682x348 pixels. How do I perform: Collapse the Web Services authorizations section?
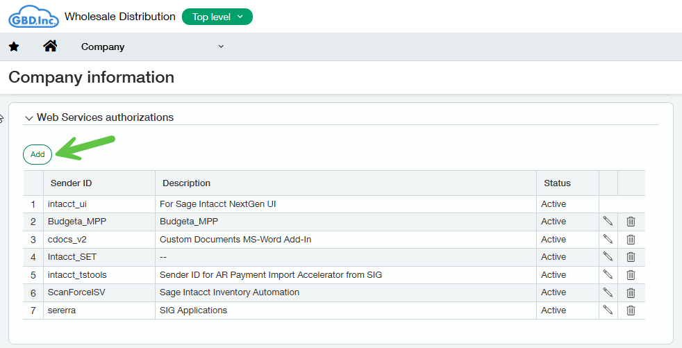tap(29, 118)
